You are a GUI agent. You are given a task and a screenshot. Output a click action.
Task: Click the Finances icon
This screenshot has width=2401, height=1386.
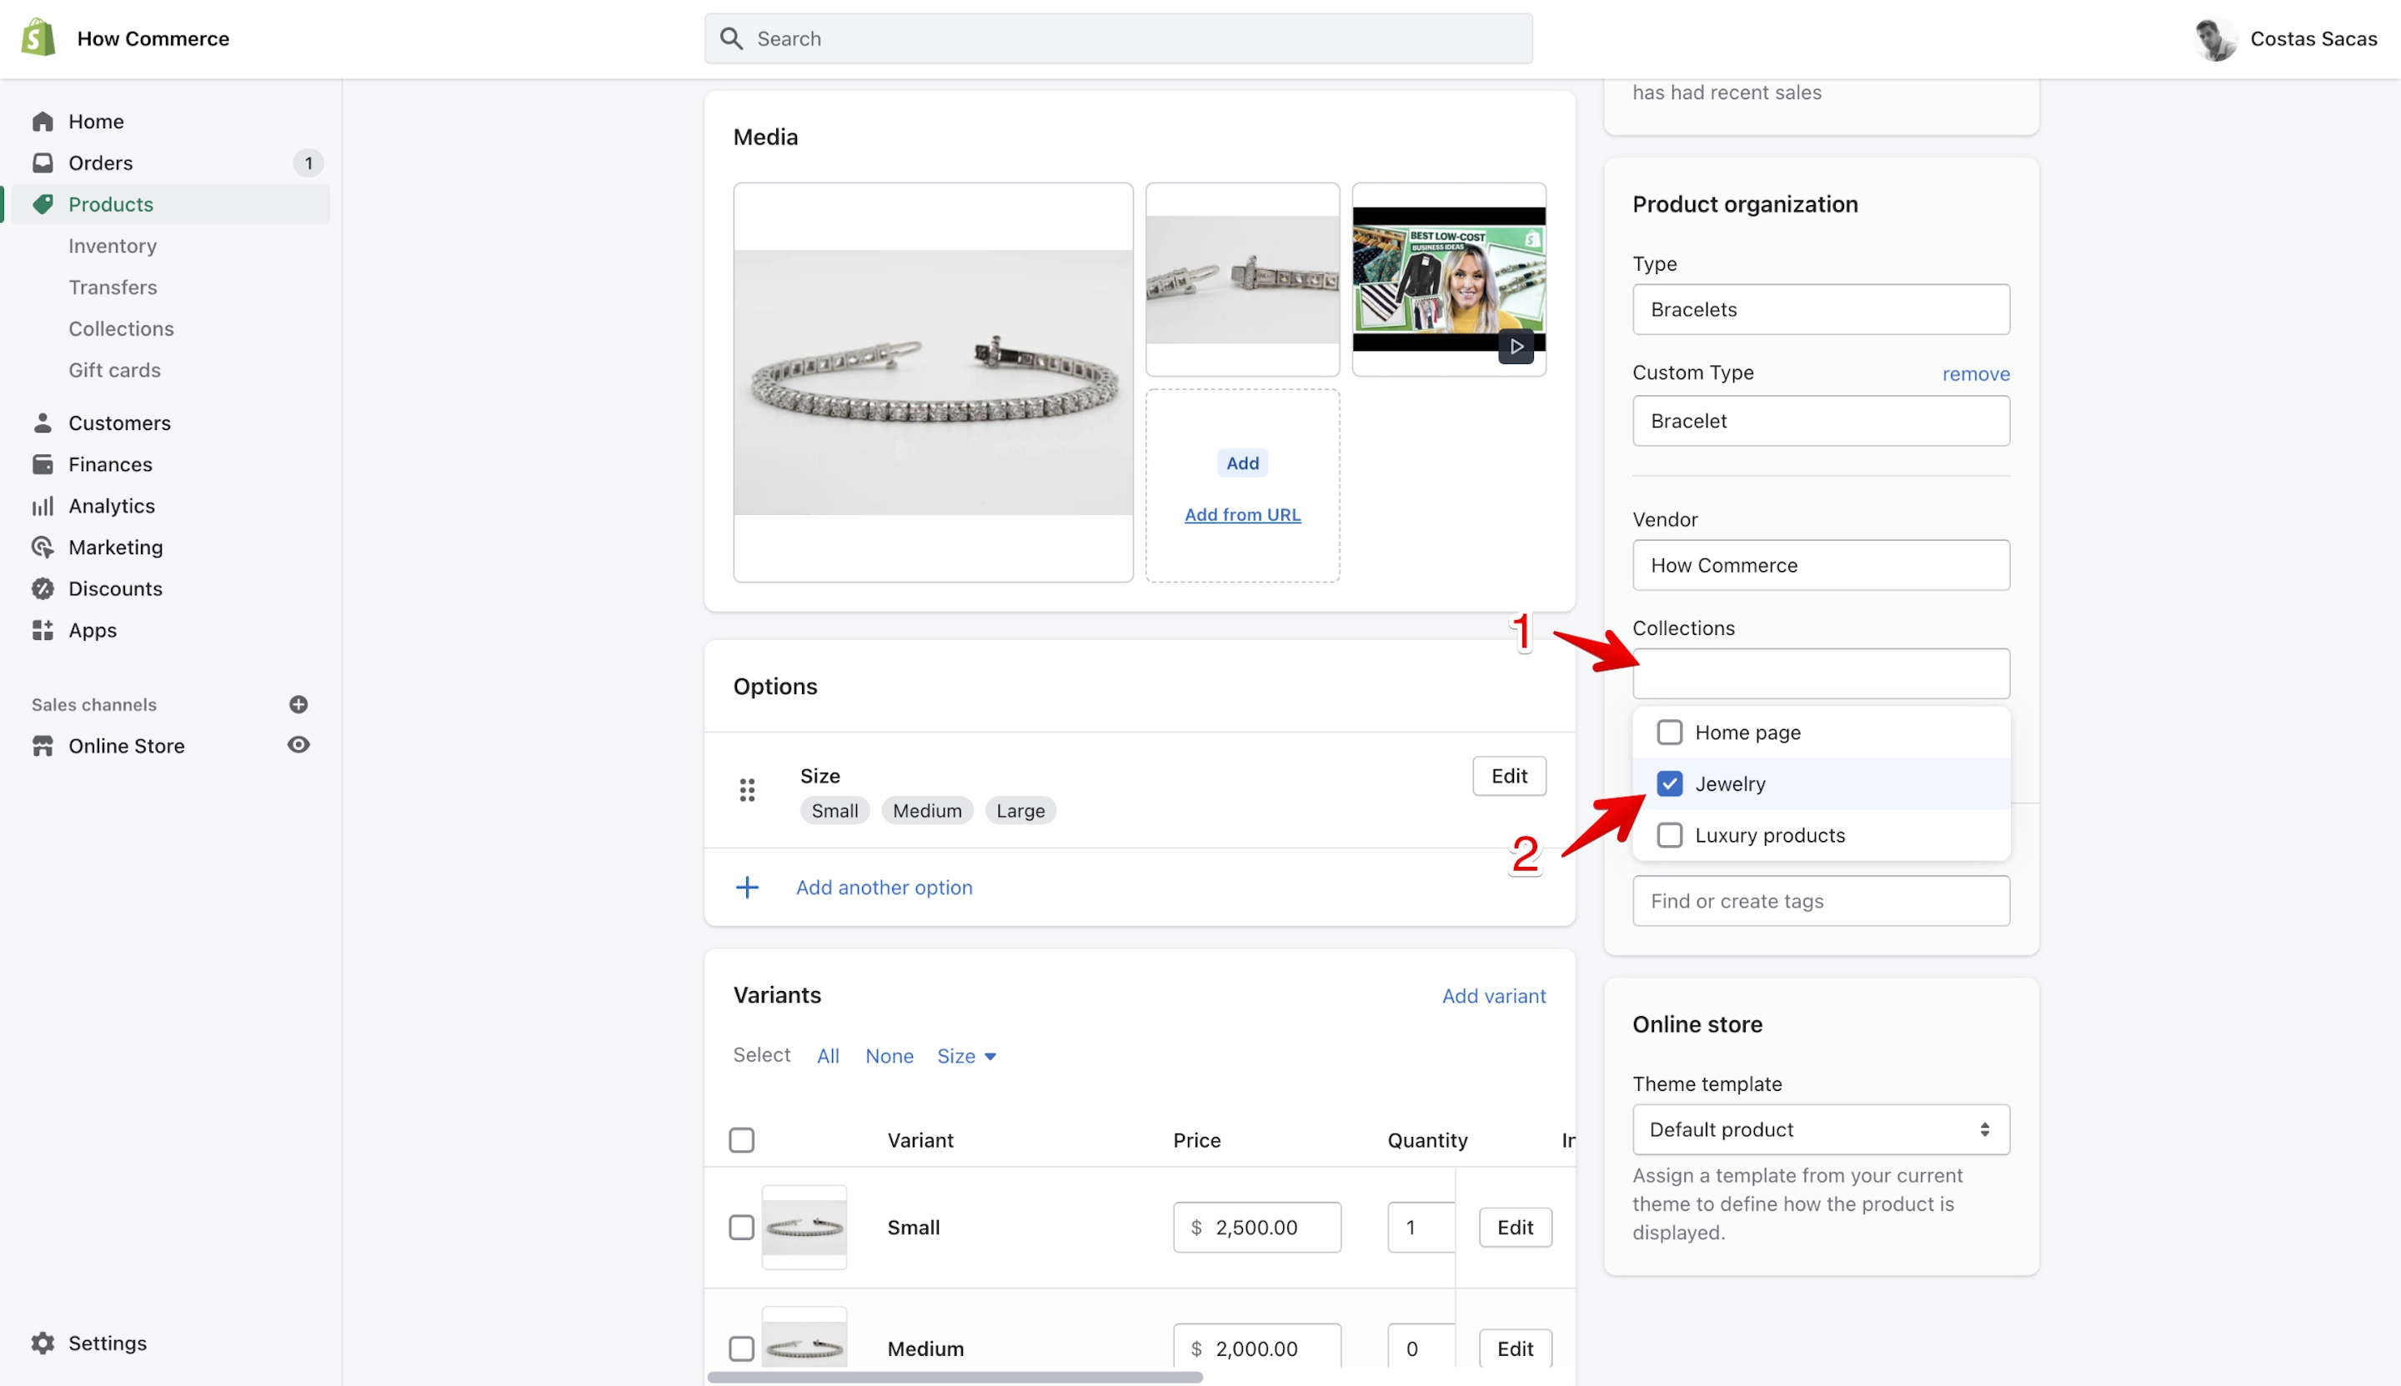coord(43,464)
